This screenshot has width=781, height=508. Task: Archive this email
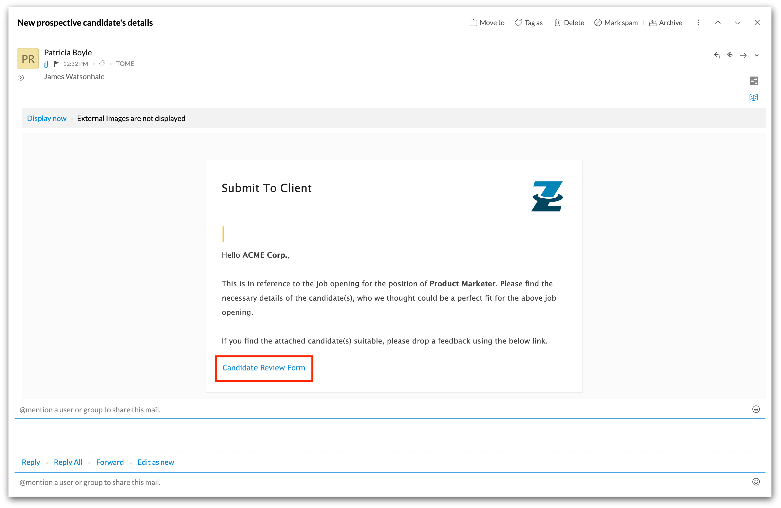[x=665, y=23]
